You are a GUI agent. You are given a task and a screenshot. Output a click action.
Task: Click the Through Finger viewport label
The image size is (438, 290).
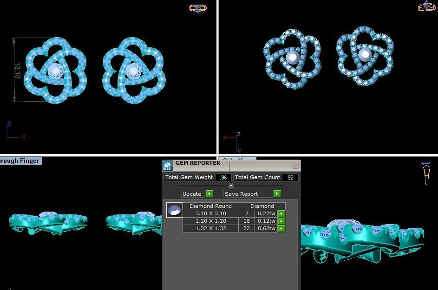coord(20,161)
